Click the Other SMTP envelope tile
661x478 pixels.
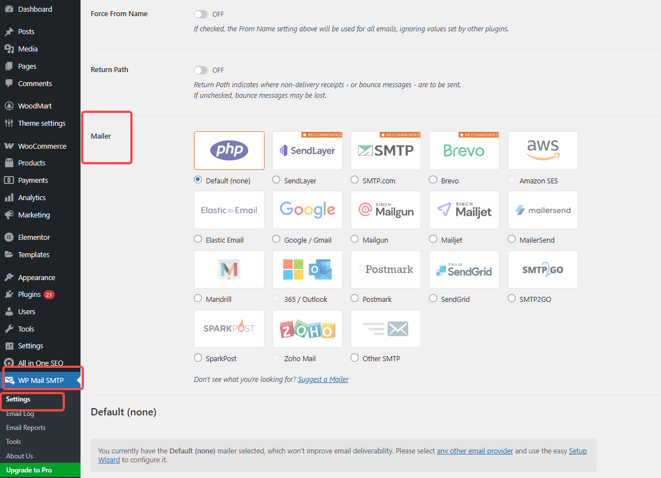pyautogui.click(x=385, y=329)
